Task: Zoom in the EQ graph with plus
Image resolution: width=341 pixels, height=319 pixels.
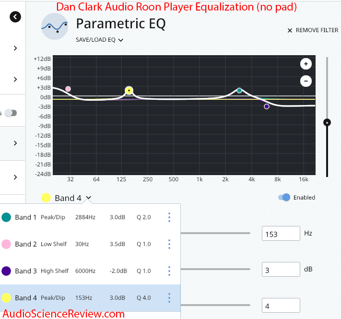Action: coord(306,64)
